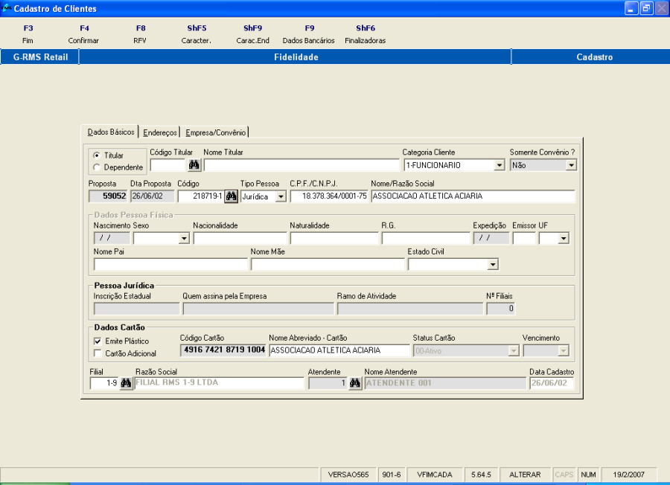Click the Nome Pai field
670x485 pixels.
(x=170, y=265)
